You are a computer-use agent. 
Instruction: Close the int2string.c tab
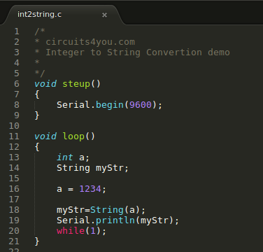tap(104, 15)
